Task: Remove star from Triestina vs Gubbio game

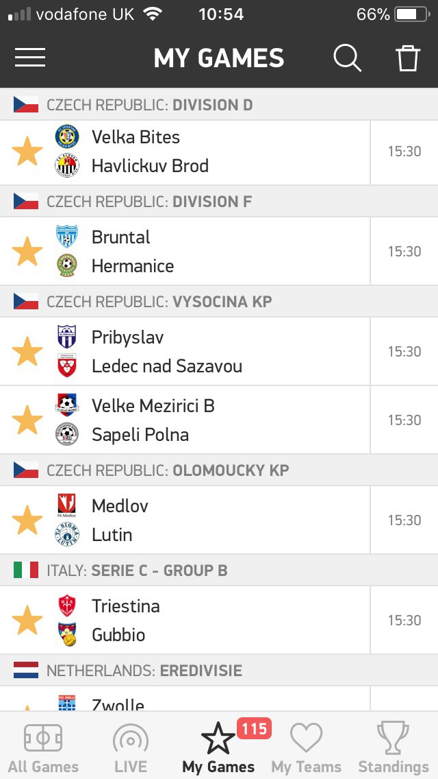Action: pyautogui.click(x=27, y=620)
